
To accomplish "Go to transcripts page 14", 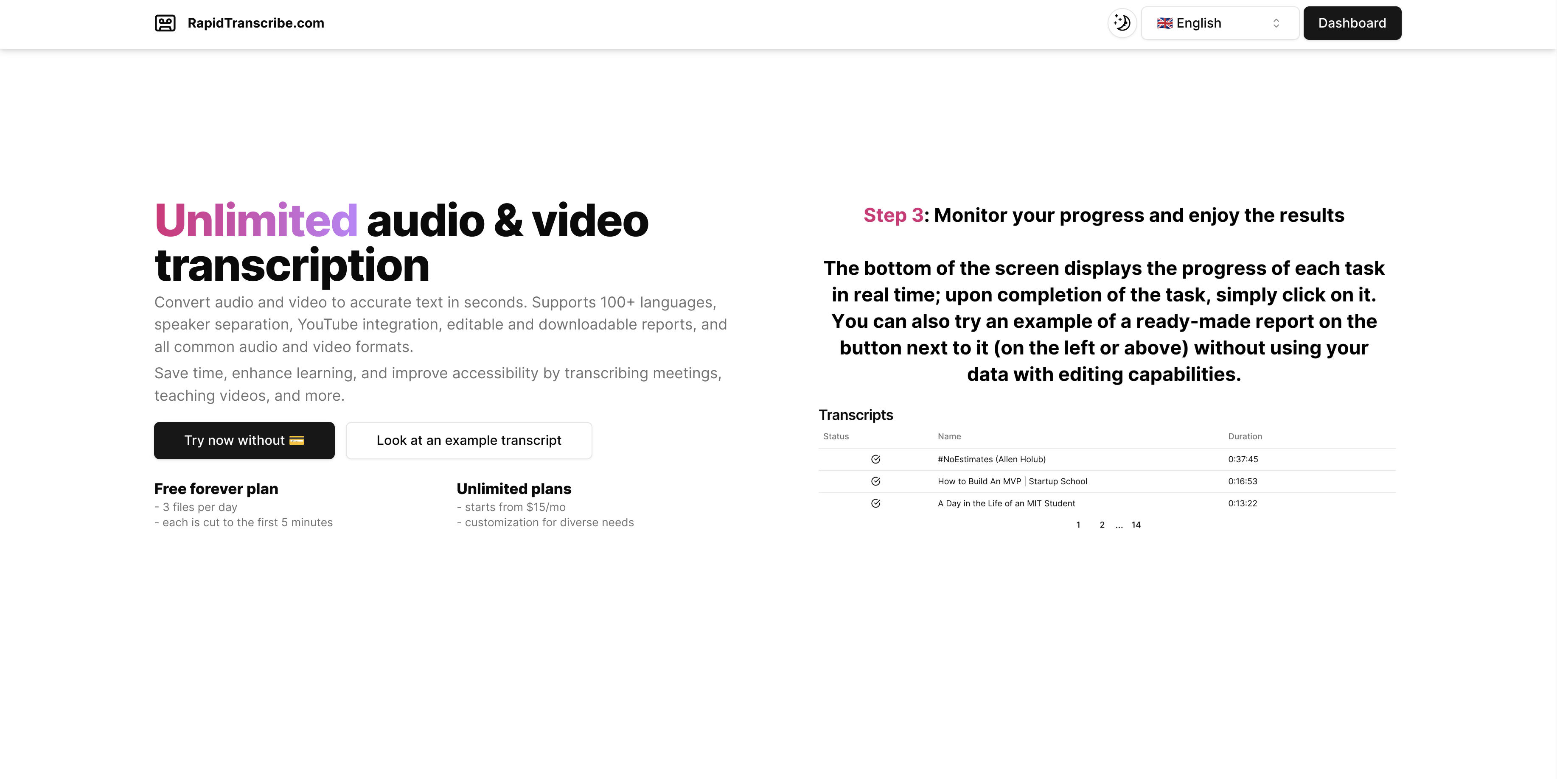I will [x=1136, y=525].
